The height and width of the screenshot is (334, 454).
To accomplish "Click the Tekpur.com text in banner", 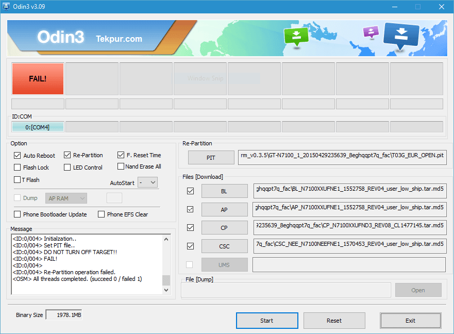I will (x=119, y=39).
